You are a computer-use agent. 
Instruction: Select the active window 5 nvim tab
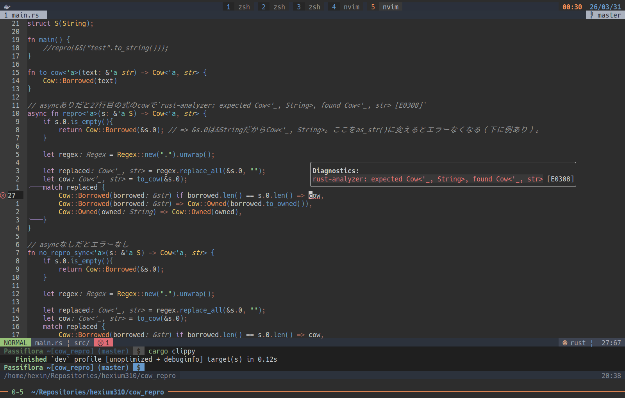point(385,7)
